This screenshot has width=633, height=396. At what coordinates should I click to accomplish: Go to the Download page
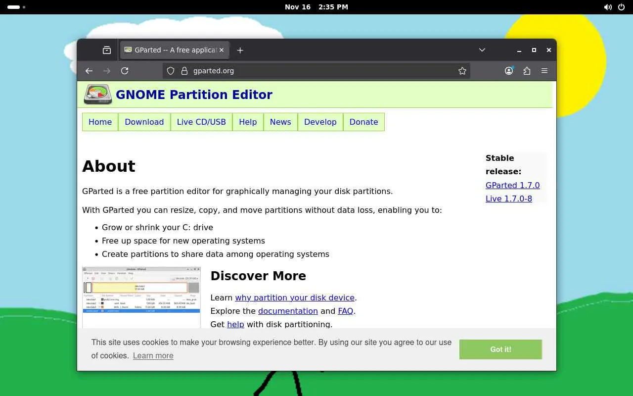click(144, 122)
